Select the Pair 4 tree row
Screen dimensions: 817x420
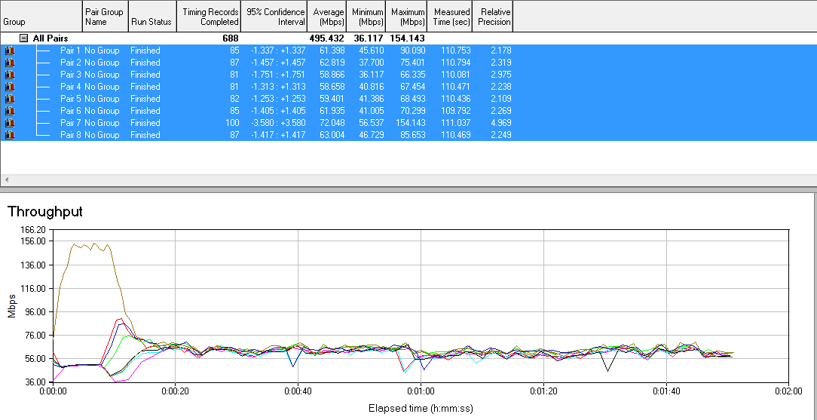[x=408, y=87]
